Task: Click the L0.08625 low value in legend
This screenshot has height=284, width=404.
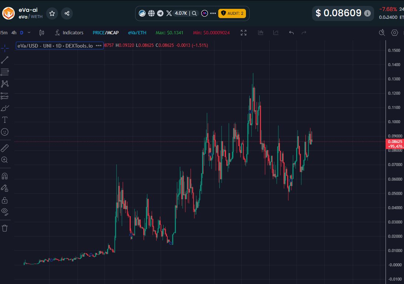Action: click(x=144, y=45)
